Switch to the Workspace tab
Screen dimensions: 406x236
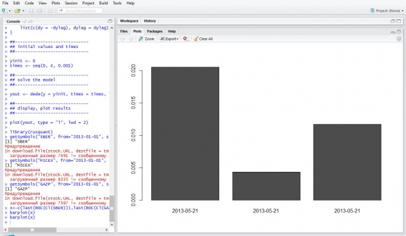[x=129, y=21]
